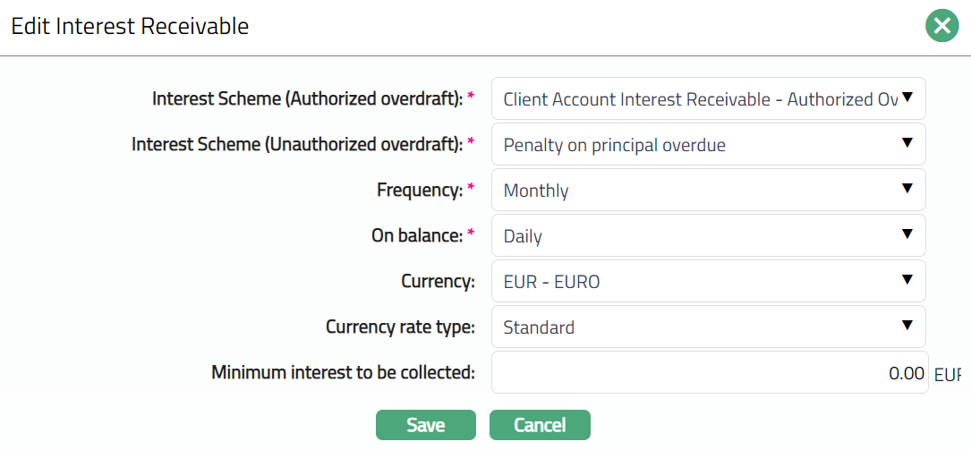Image resolution: width=971 pixels, height=450 pixels.
Task: Click the 'Interest Scheme (Unauthorized overdraft):' label
Action: pos(296,144)
